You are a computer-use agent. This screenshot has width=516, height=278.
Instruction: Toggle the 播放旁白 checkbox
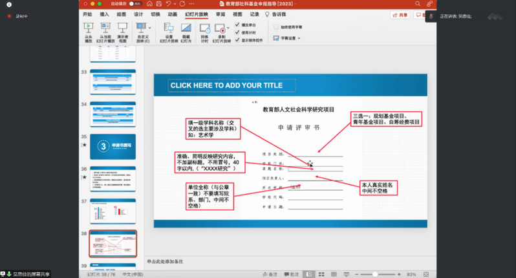coord(237,25)
